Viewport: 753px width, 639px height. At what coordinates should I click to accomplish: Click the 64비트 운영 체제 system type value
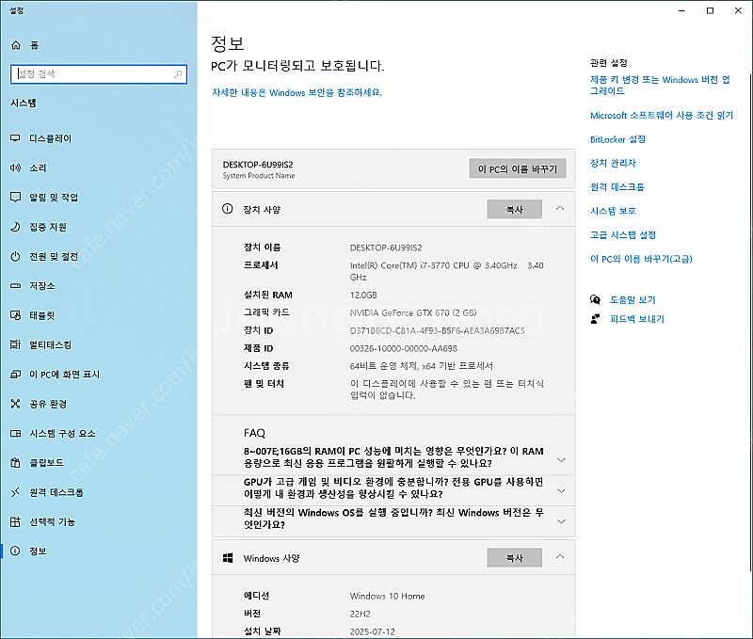click(x=421, y=366)
